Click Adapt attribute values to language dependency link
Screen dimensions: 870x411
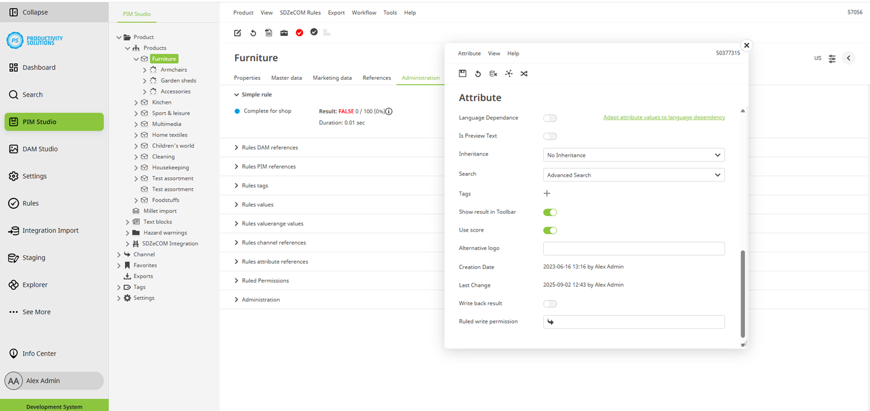pos(663,117)
